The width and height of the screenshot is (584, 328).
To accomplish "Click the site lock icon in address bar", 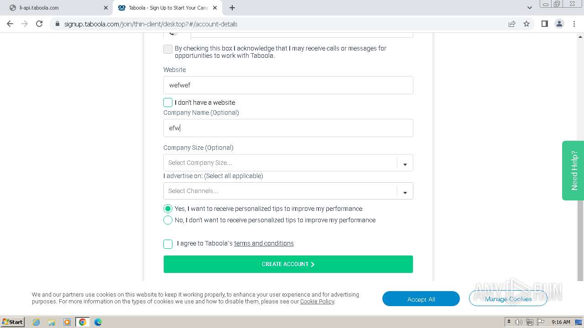I will tap(57, 24).
